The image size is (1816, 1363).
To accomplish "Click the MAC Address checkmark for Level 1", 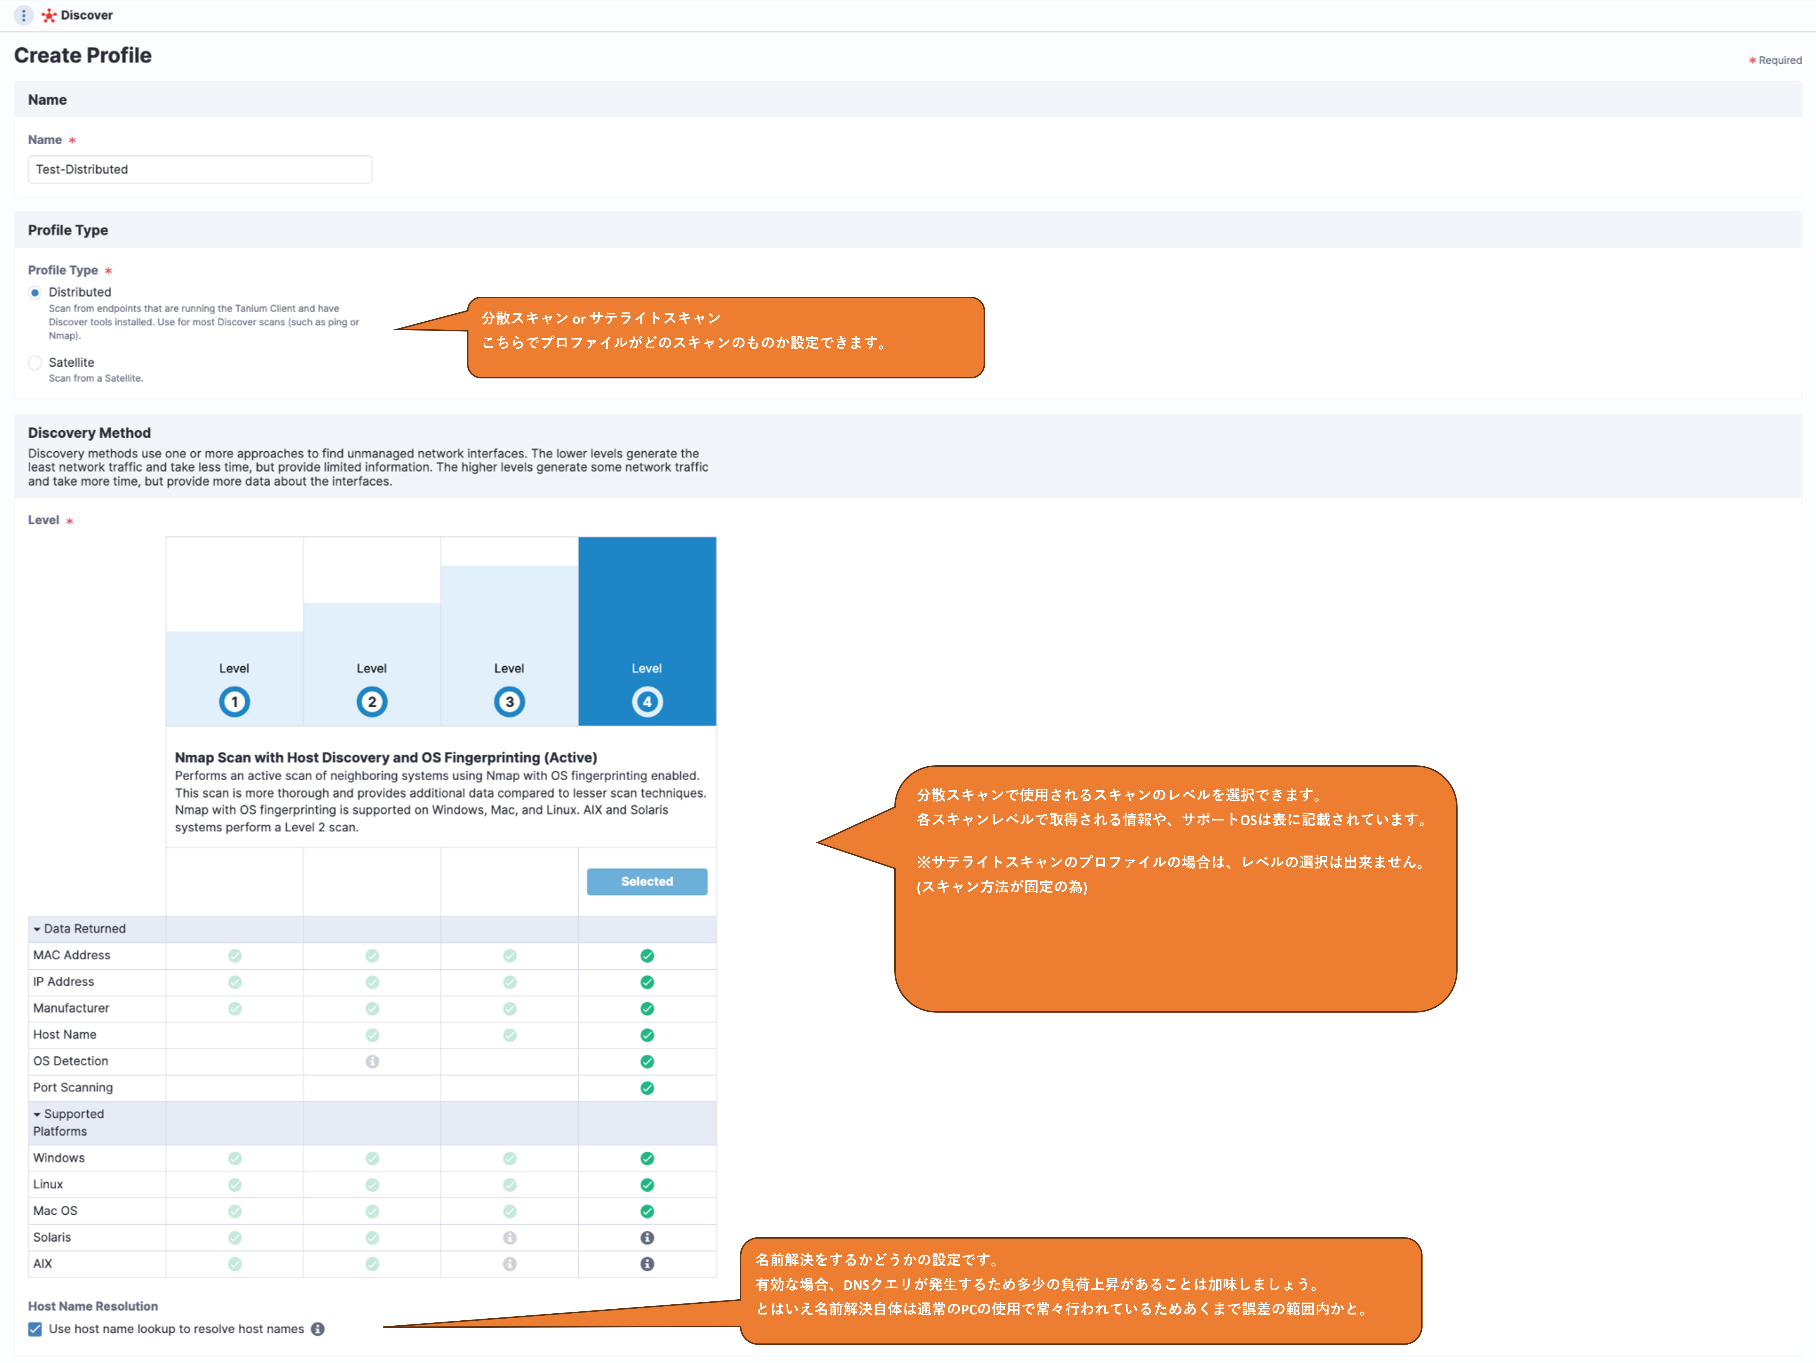I will coord(235,956).
